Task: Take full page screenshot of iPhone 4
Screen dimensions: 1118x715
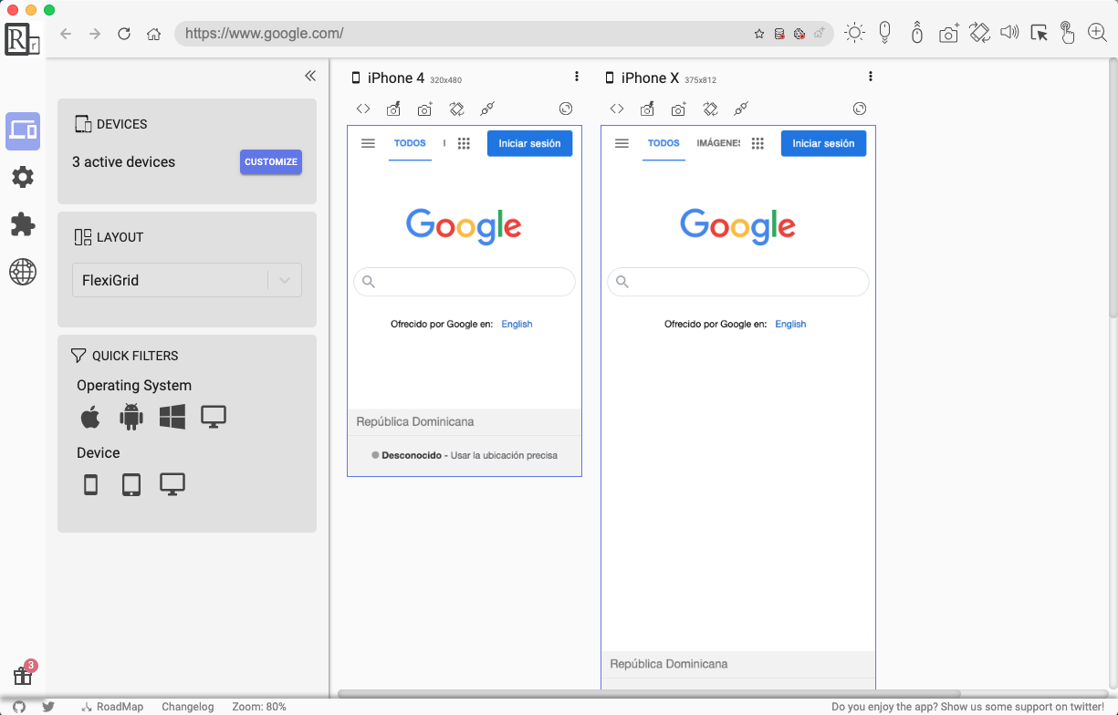Action: (x=424, y=109)
